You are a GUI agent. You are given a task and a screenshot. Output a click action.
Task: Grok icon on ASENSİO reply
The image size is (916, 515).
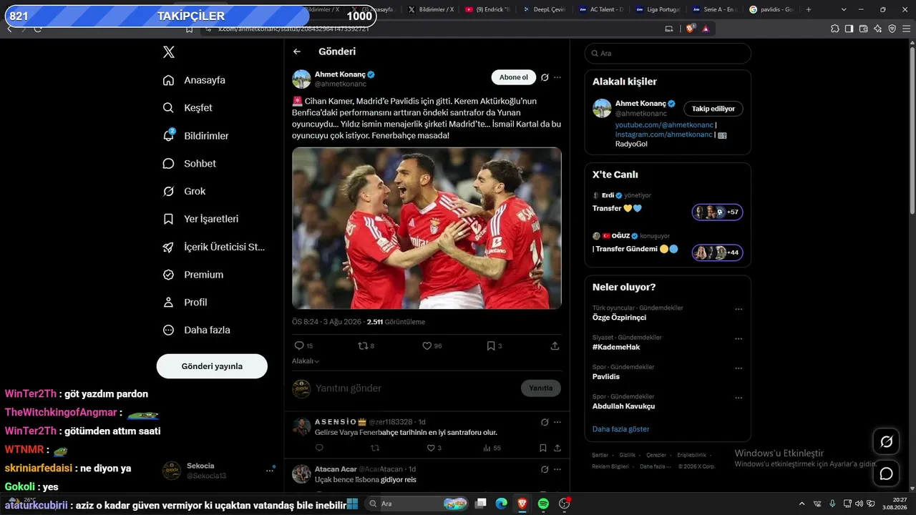[545, 422]
